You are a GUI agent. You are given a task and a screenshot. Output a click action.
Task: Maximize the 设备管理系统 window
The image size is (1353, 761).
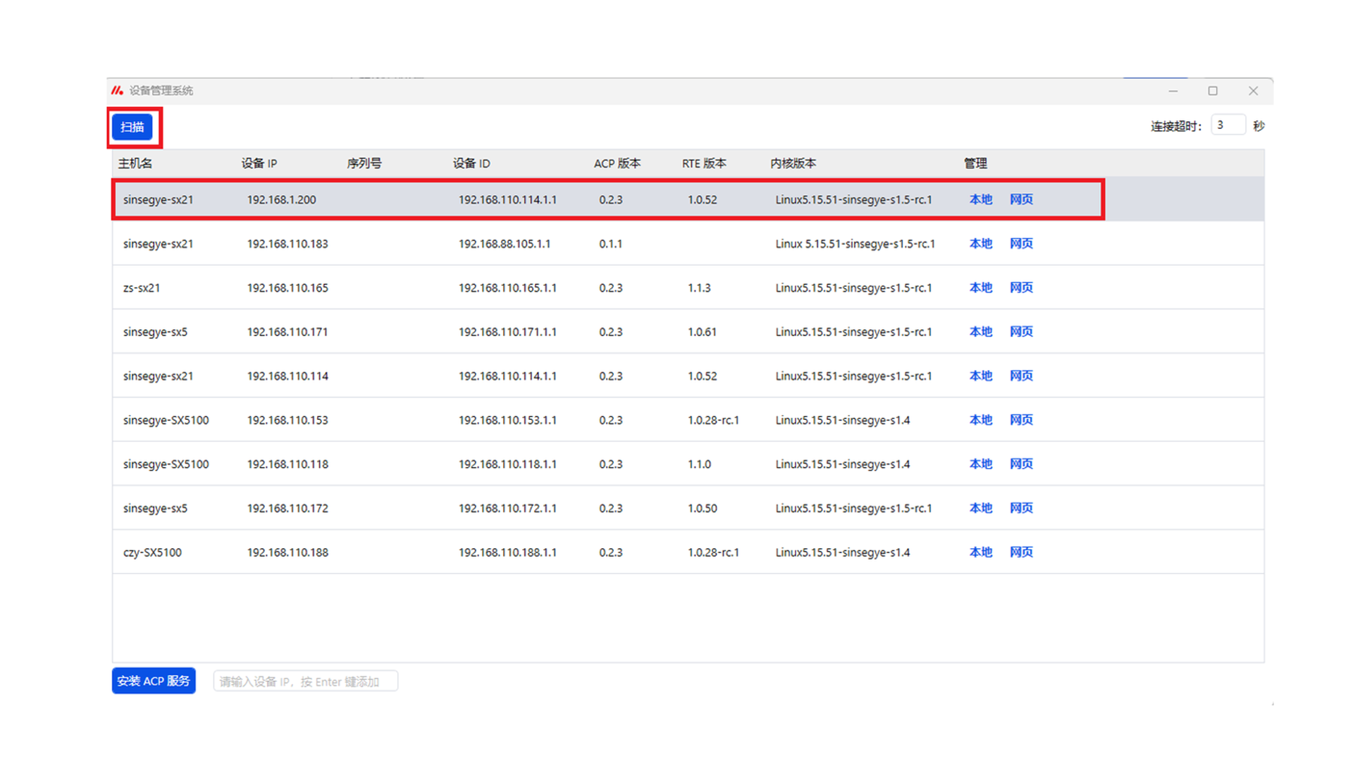click(x=1212, y=91)
